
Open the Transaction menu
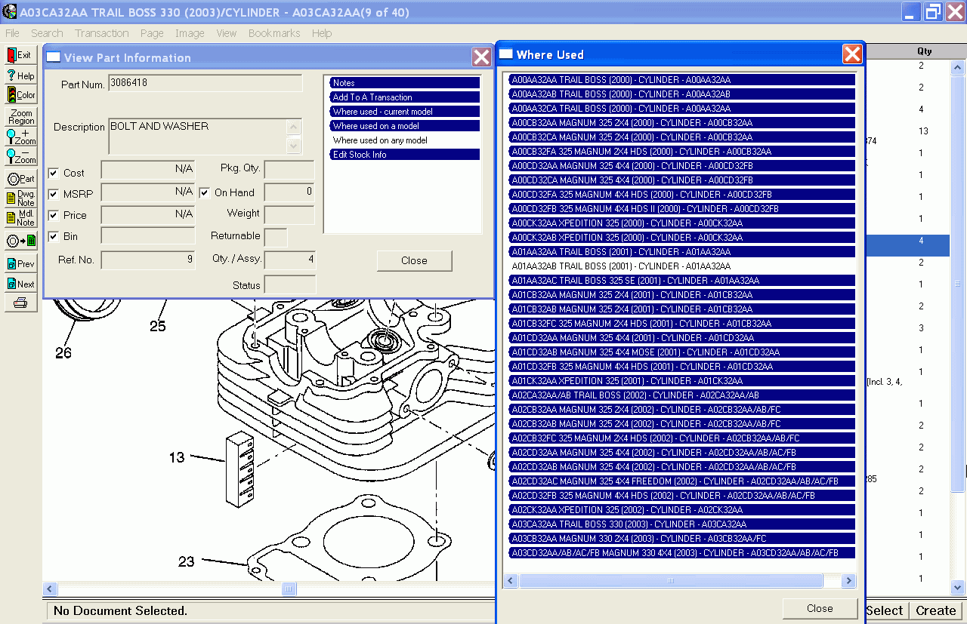101,33
